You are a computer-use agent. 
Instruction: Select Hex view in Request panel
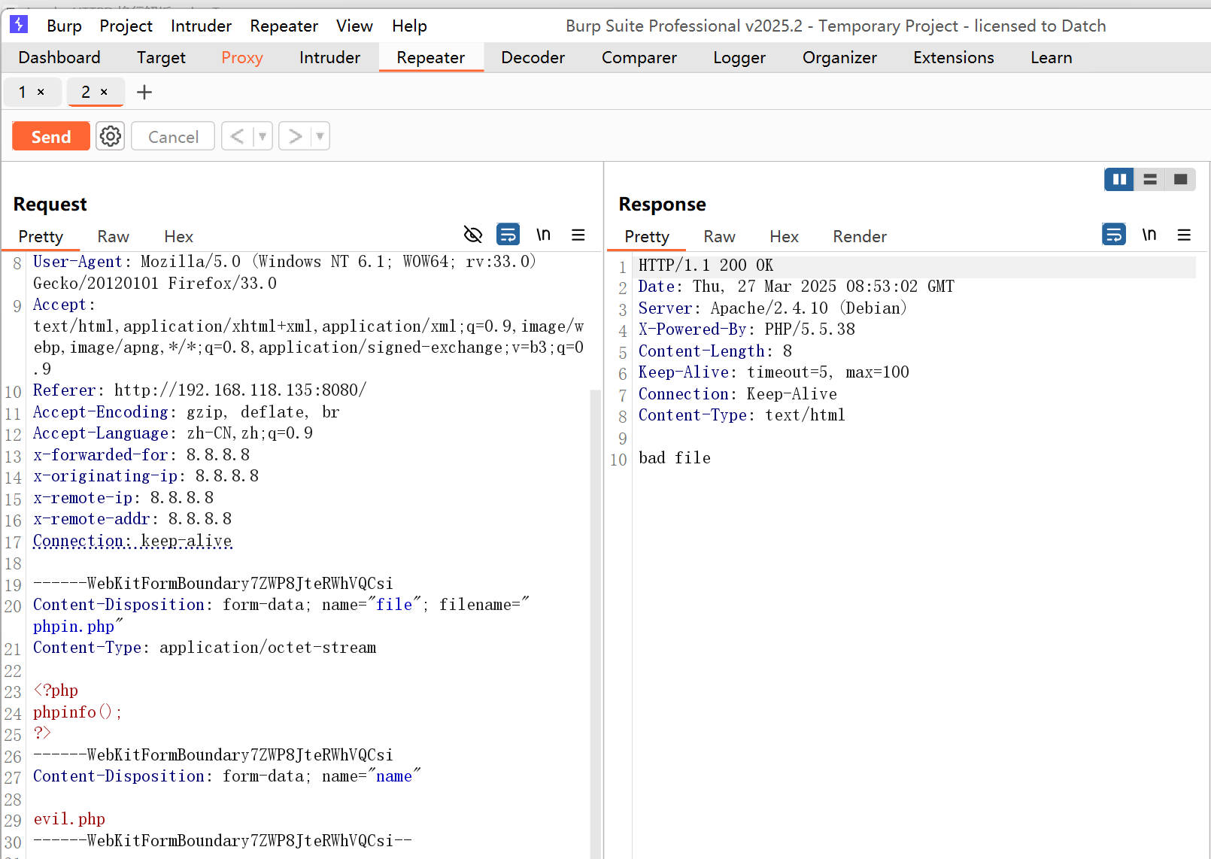(178, 236)
